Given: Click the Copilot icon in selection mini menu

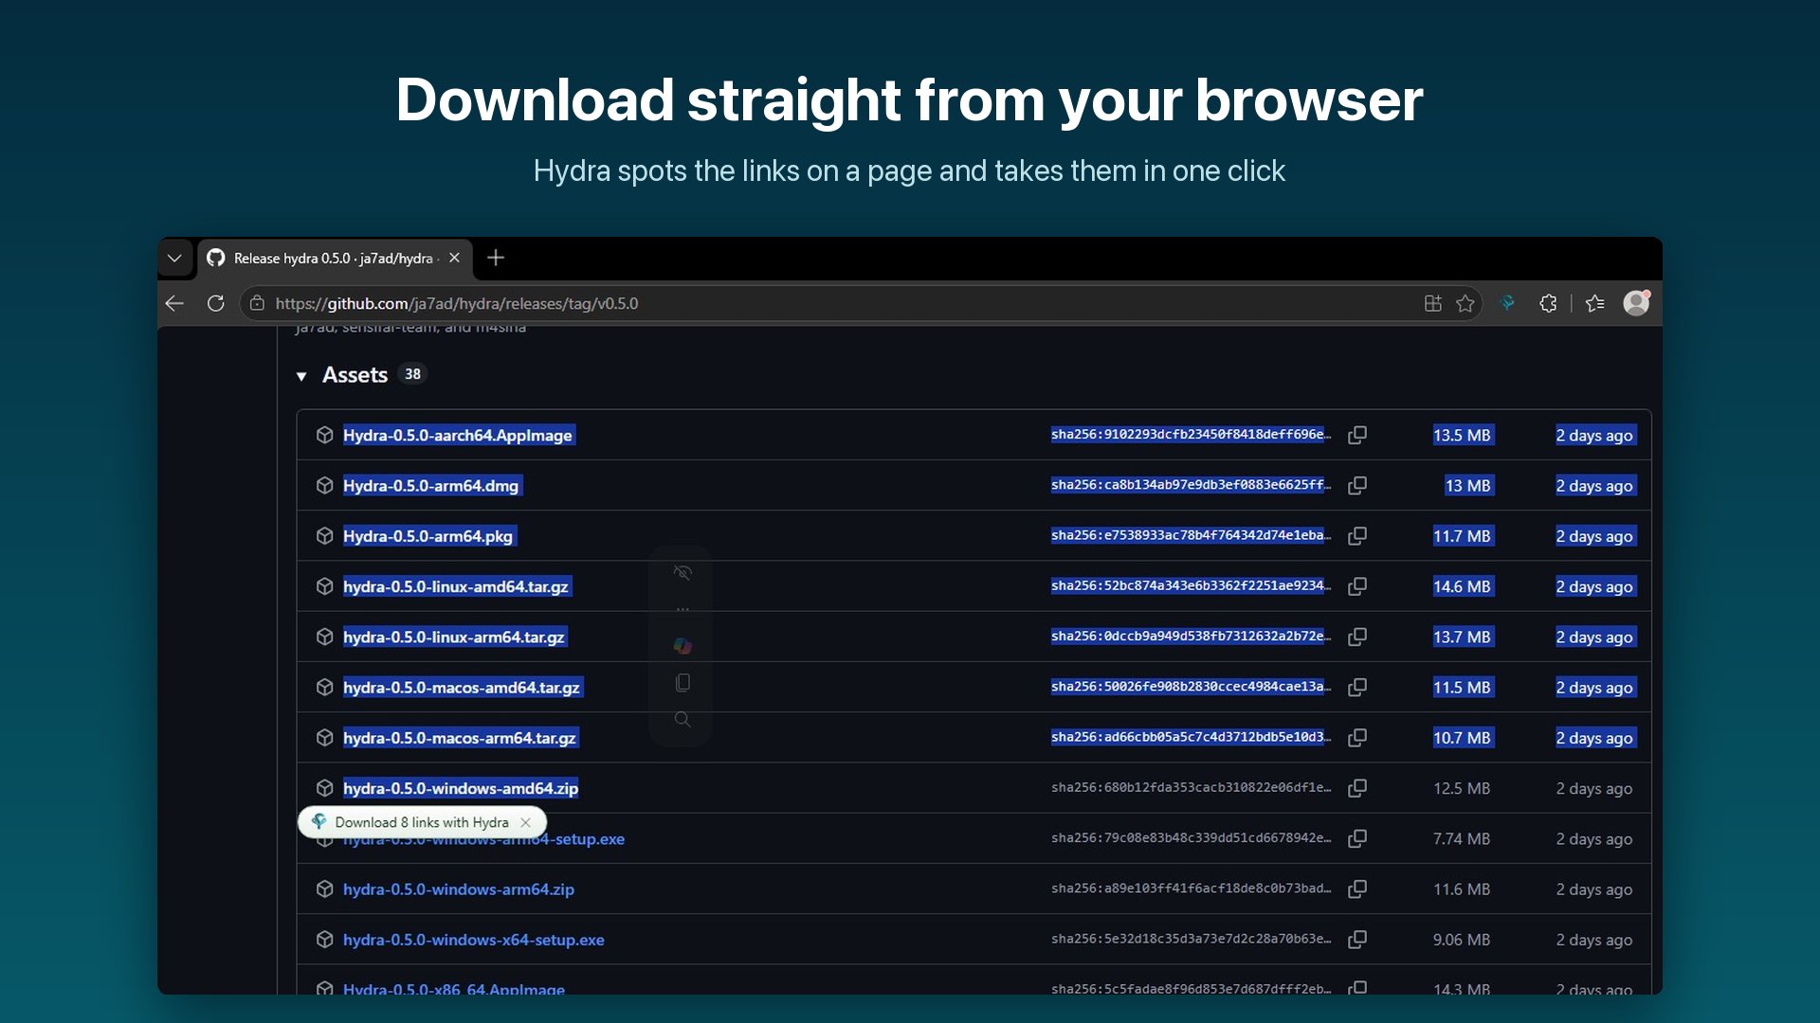Looking at the screenshot, I should [x=682, y=646].
